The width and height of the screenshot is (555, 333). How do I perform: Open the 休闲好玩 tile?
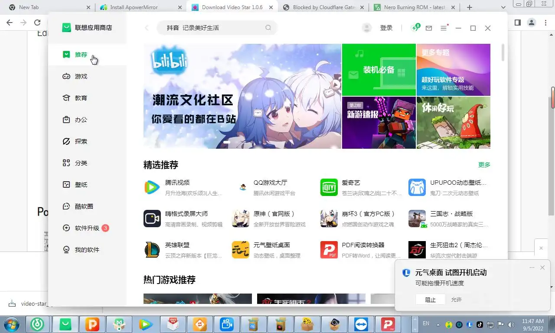(x=454, y=123)
